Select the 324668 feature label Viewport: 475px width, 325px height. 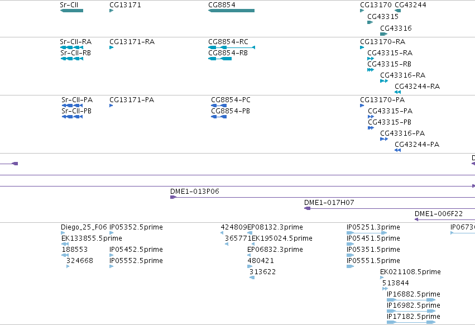click(x=80, y=261)
